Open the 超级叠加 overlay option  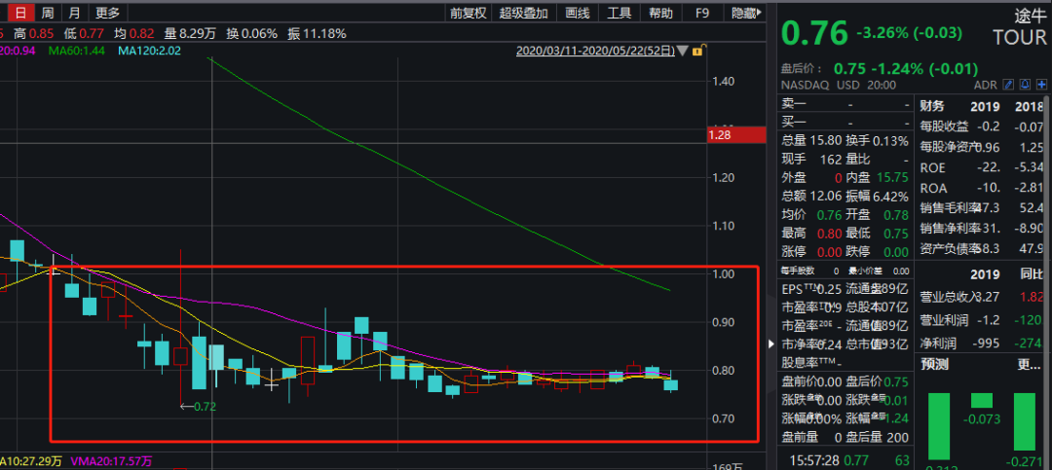(524, 13)
